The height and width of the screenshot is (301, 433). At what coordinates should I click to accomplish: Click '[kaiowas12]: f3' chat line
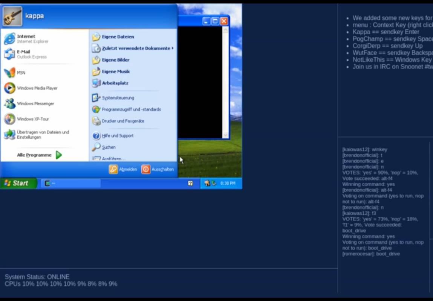click(x=359, y=213)
